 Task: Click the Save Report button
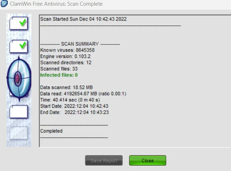pos(104,160)
